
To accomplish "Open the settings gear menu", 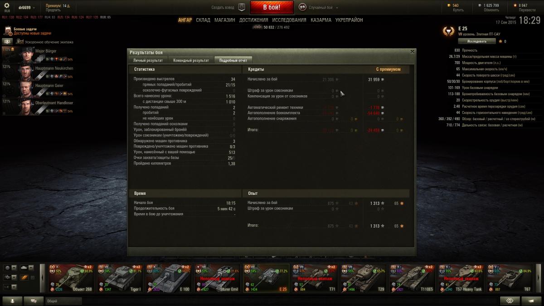I will 7,6.
